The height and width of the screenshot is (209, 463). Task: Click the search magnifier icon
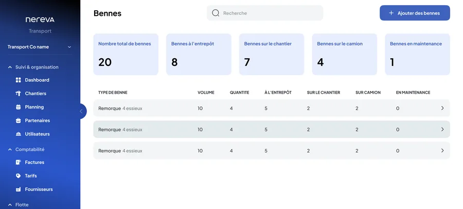pyautogui.click(x=216, y=13)
